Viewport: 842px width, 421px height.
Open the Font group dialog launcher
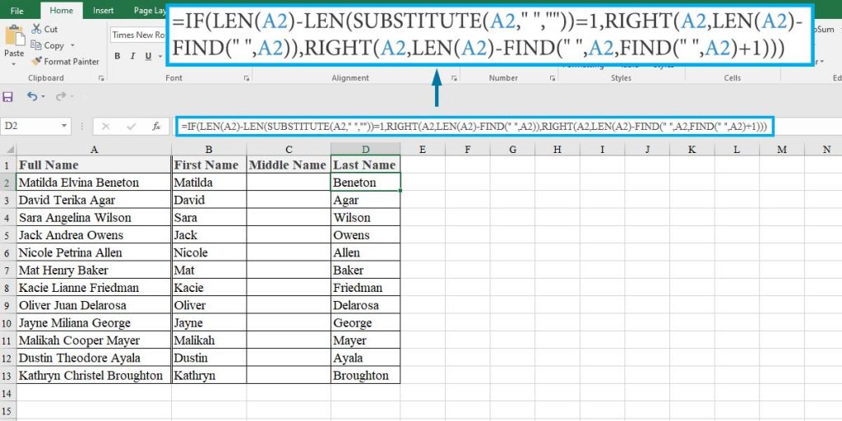click(247, 78)
